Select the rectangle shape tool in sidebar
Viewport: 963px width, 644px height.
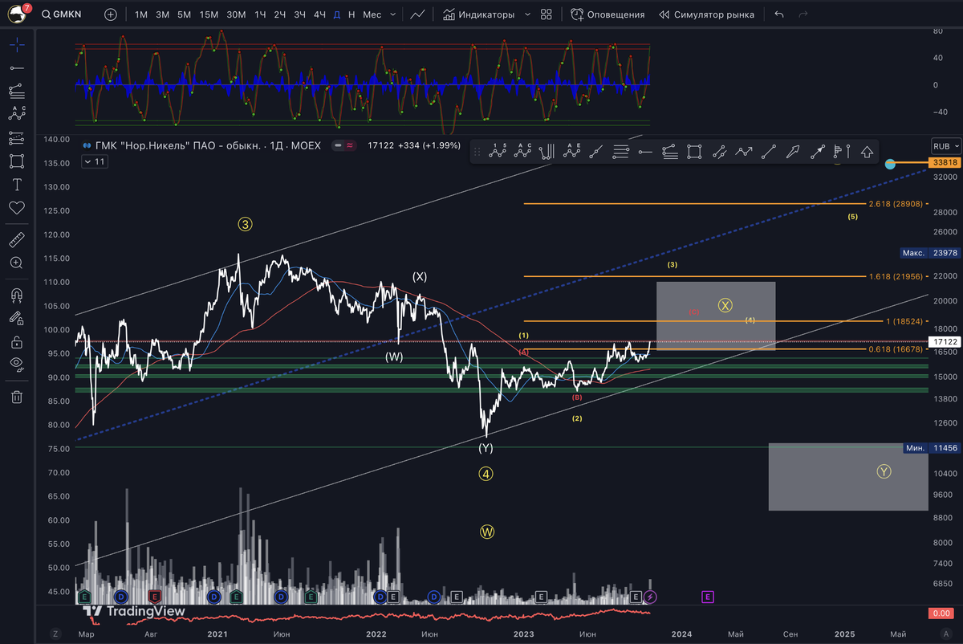click(x=17, y=161)
